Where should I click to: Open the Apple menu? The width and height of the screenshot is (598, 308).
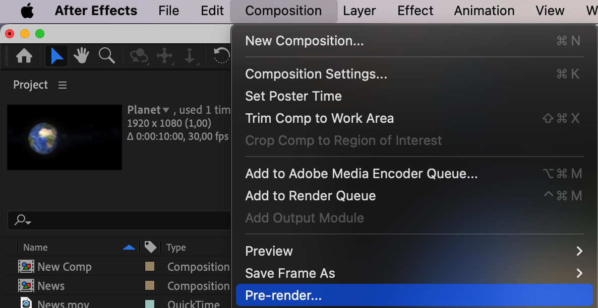point(27,11)
